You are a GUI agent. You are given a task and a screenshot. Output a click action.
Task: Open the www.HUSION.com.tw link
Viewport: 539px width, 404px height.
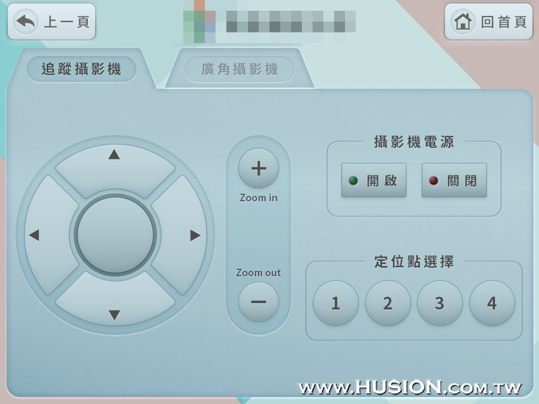click(x=410, y=387)
